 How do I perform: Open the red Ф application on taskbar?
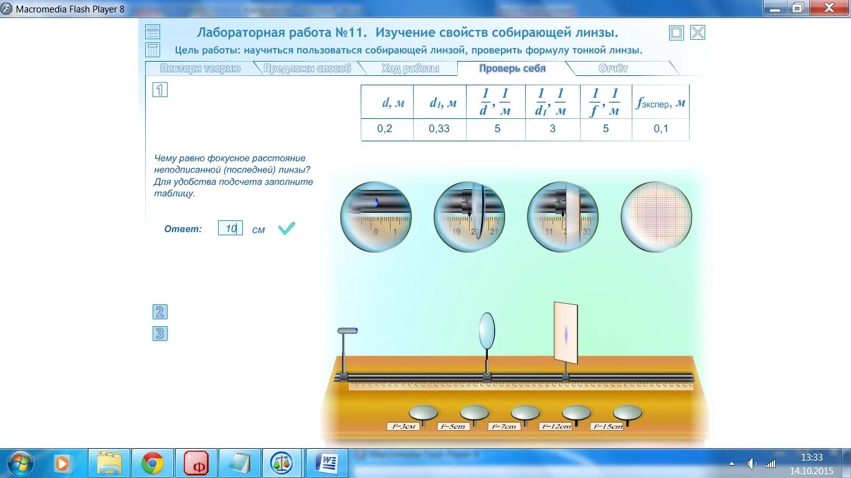click(x=196, y=463)
